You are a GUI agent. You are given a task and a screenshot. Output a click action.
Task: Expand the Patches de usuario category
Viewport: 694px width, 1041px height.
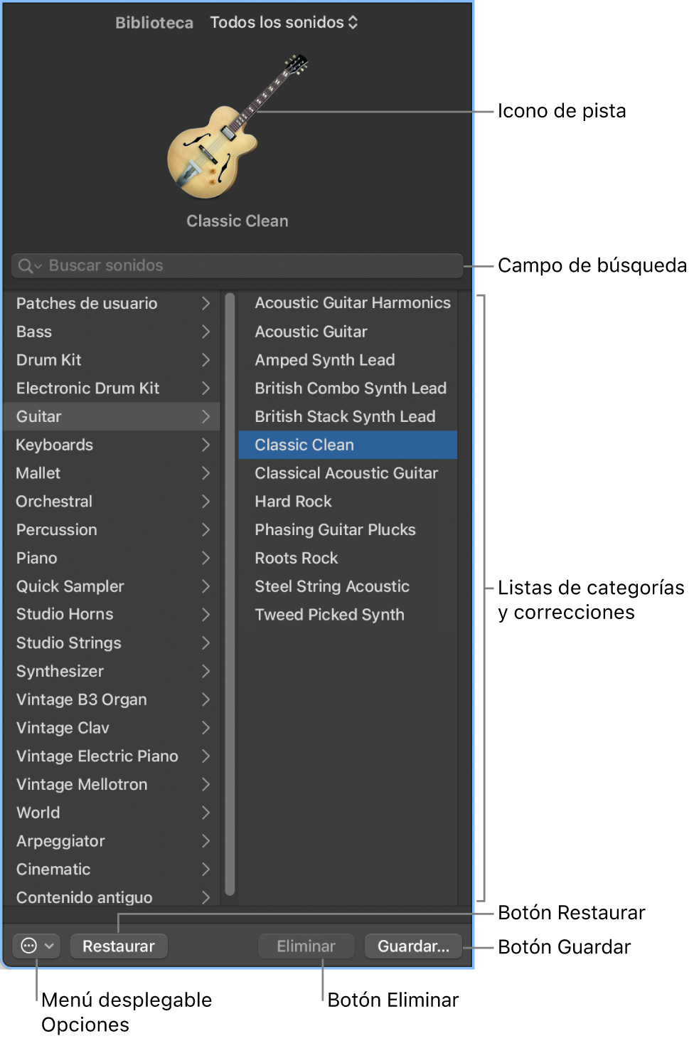point(205,303)
